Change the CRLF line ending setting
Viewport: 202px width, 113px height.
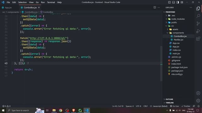coord(146,106)
